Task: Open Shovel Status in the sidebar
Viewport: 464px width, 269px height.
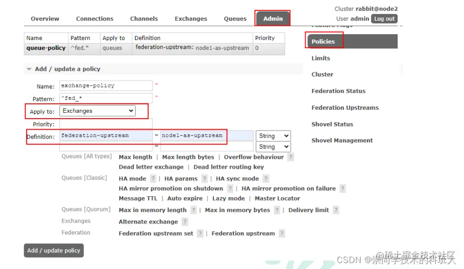Action: [x=332, y=124]
